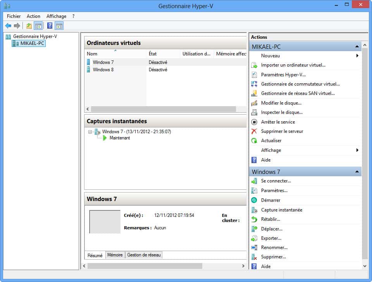Click the virtual machines list horizontal scrollbar
The height and width of the screenshot is (282, 372).
point(164,109)
